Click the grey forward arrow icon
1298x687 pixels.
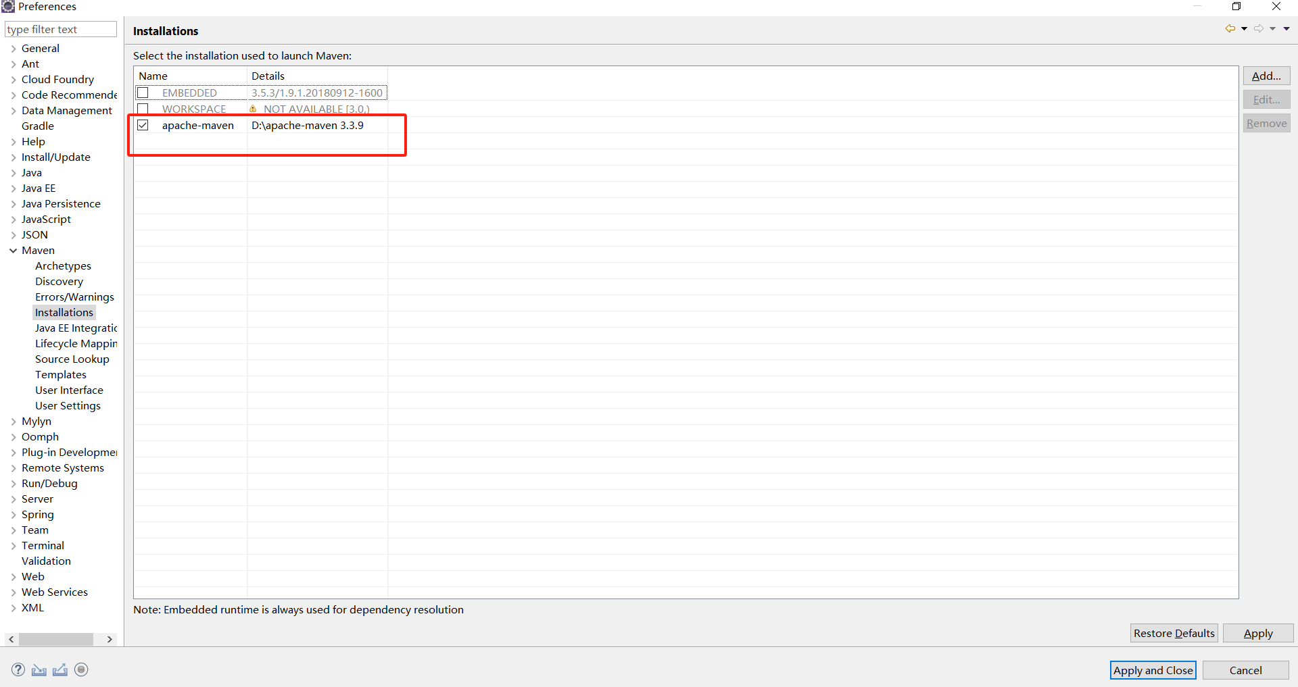1259,28
